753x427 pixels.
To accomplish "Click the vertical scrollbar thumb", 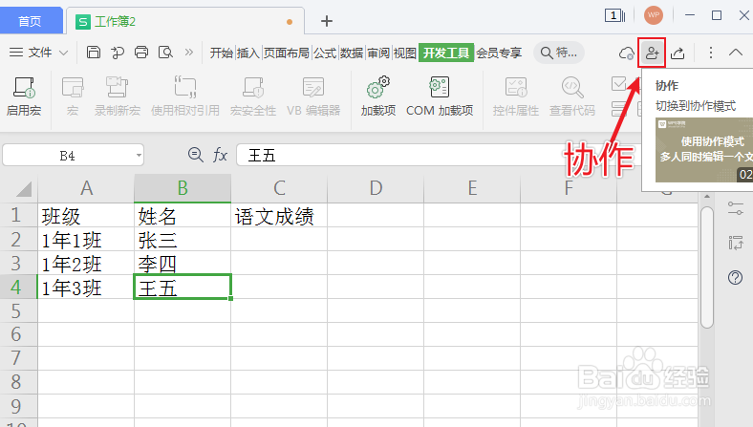I will coord(706,267).
